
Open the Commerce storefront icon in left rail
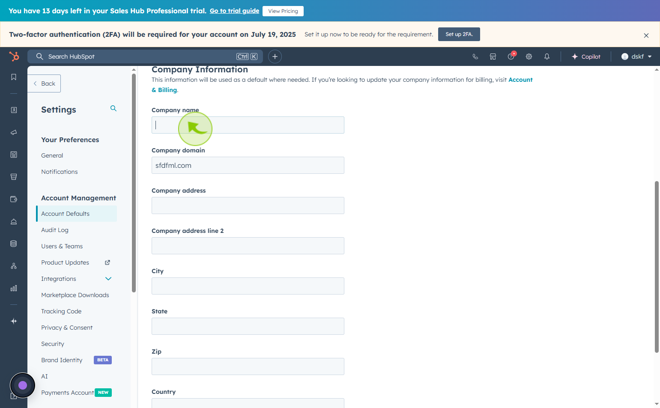(14, 177)
